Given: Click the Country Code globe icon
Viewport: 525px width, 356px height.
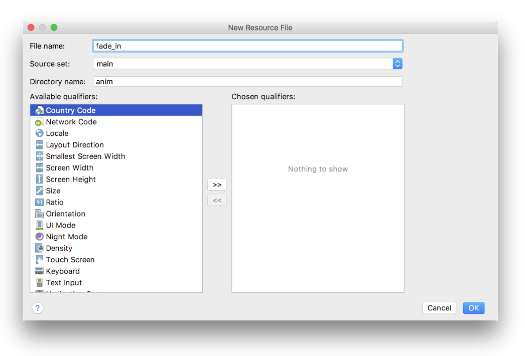Looking at the screenshot, I should pyautogui.click(x=39, y=110).
